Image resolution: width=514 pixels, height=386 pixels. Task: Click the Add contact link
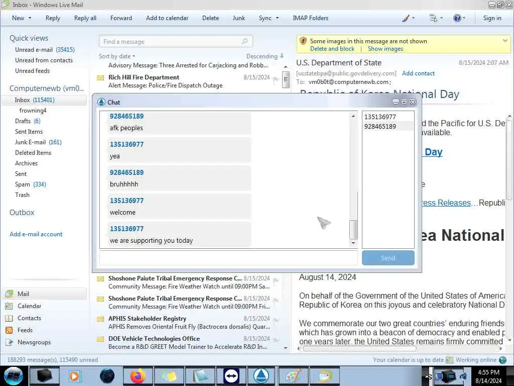pyautogui.click(x=418, y=73)
